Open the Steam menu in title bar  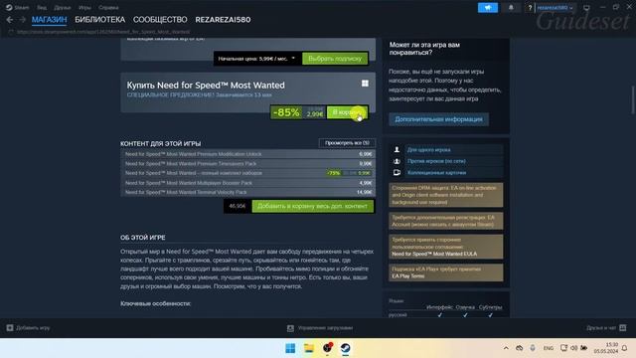tap(18, 7)
